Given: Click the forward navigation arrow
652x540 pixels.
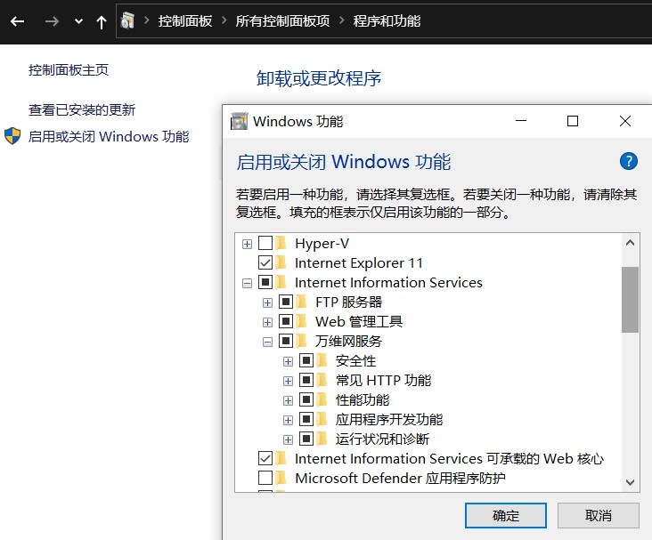Looking at the screenshot, I should (52, 21).
